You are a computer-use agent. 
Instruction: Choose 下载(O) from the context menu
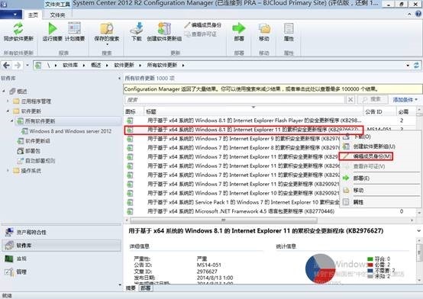point(379,137)
